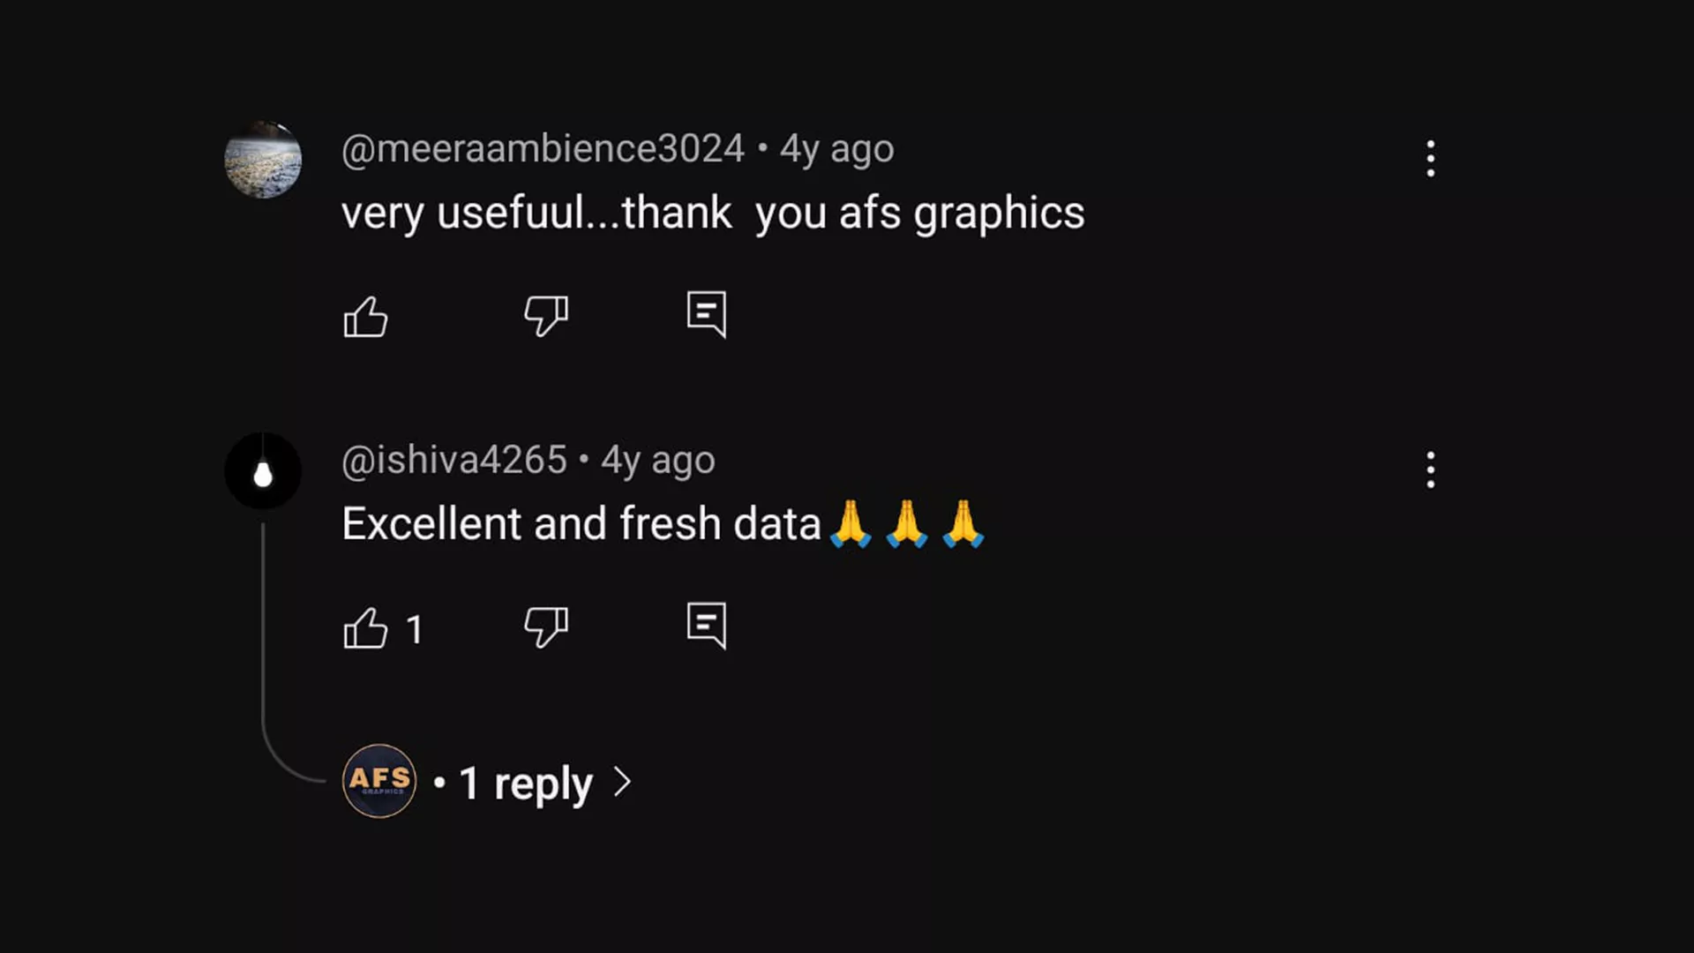
Task: Dislike the ishiva4265 comment
Action: click(x=546, y=627)
